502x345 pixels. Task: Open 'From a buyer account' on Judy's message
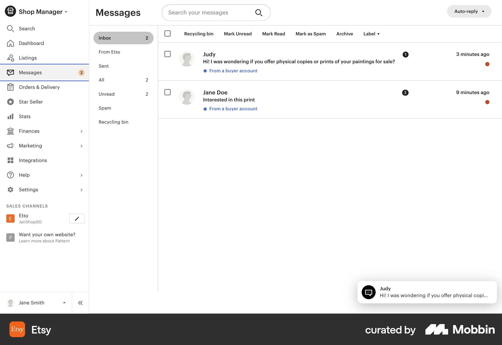coord(233,71)
